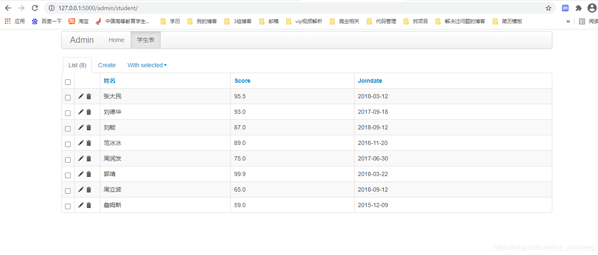Switch to the List (8) tab

coord(77,65)
